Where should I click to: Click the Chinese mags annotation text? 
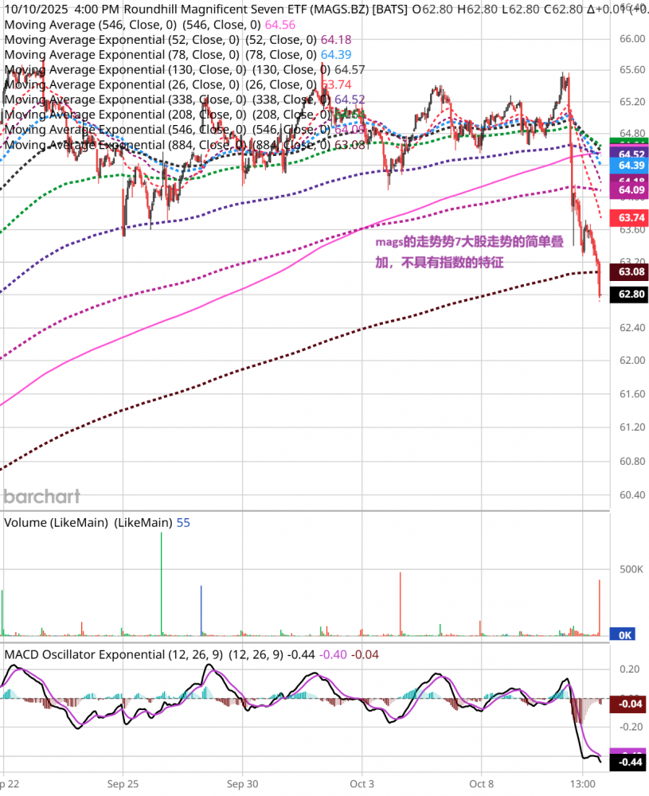coord(469,252)
